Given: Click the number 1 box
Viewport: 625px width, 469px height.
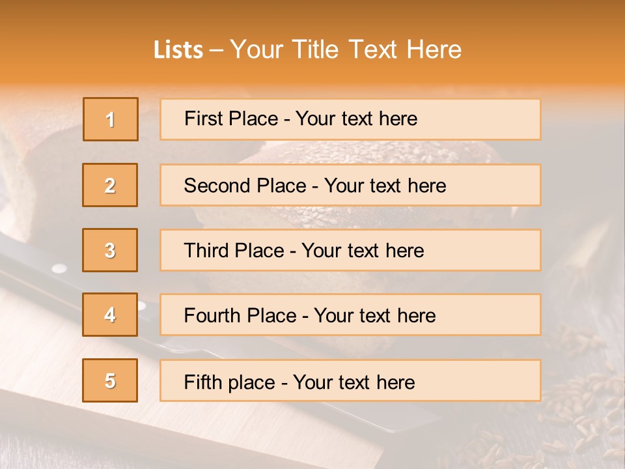Looking at the screenshot, I should [x=111, y=119].
